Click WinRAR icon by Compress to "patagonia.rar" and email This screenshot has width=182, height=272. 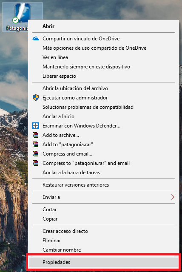click(36, 163)
